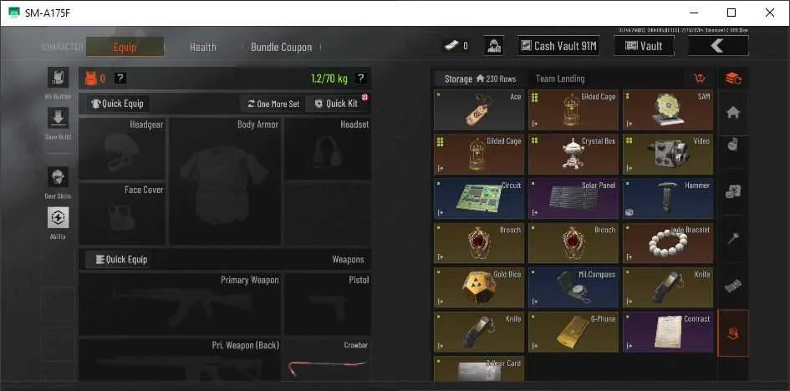Switch to the Equip tab

coord(125,47)
